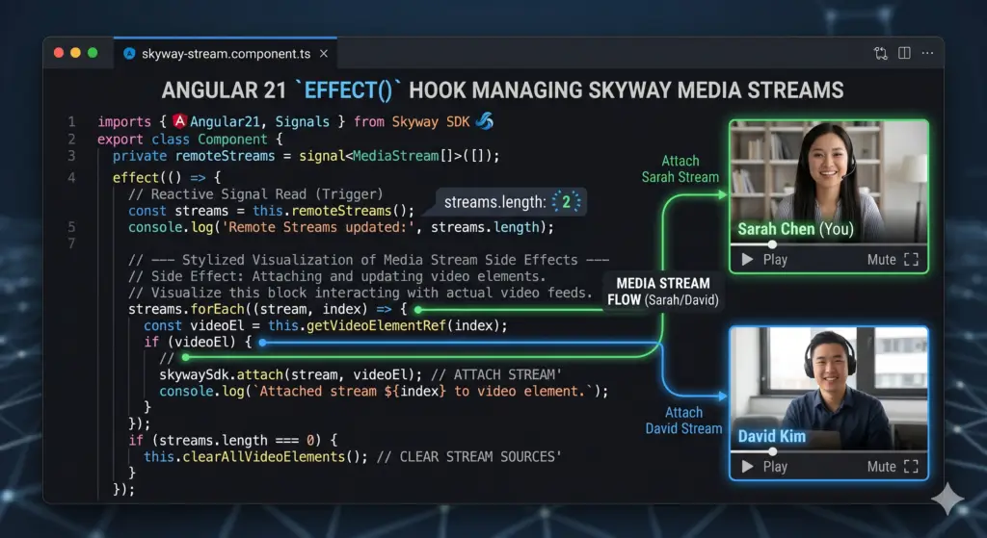
Task: Open the compare changes icon in title bar
Action: (x=881, y=54)
